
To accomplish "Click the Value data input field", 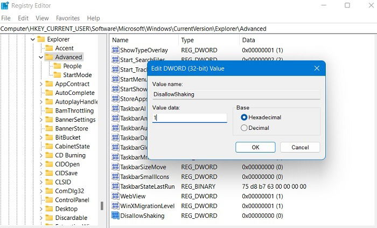I will (x=190, y=118).
